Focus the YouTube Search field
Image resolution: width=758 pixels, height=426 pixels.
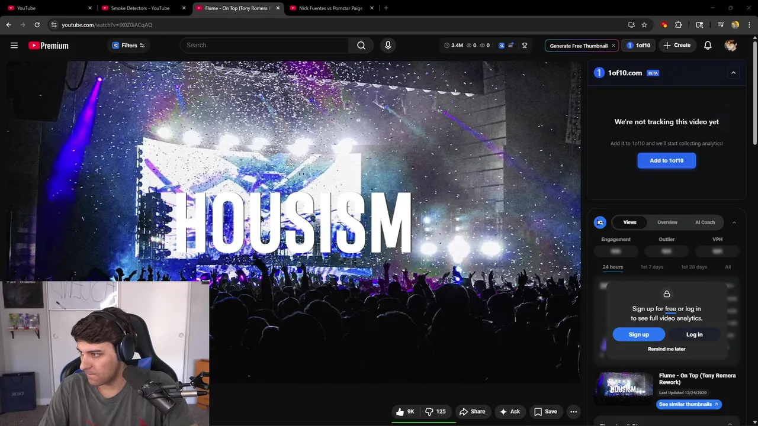(264, 46)
